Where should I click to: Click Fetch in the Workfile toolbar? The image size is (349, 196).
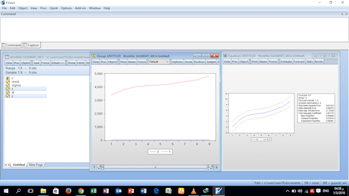coord(81,63)
